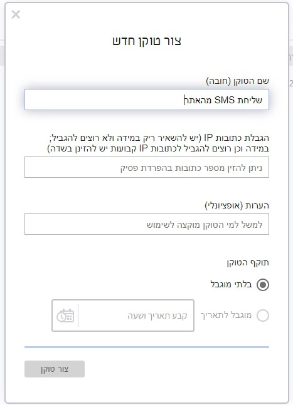Click the בלתי מוגבל option label text
This screenshot has width=293, height=405.
pos(231,284)
